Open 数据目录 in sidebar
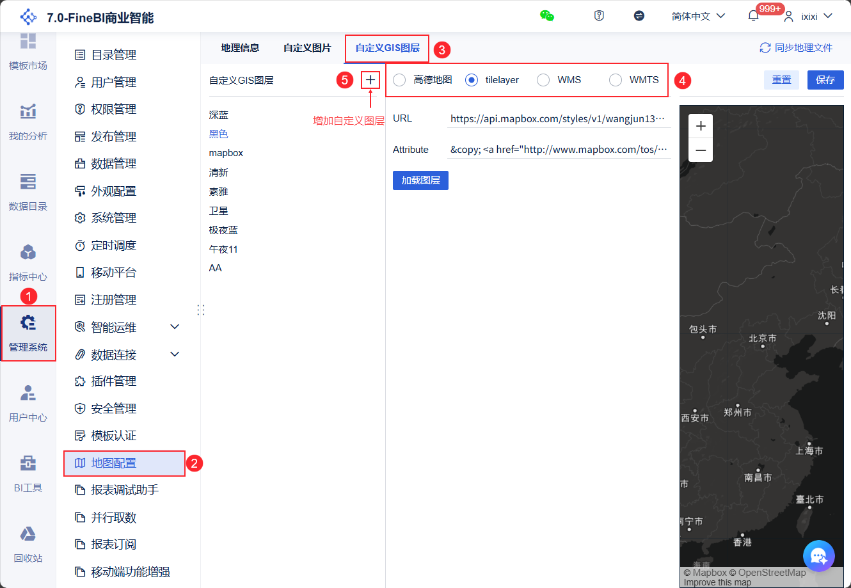Viewport: 851px width, 588px height. click(x=28, y=192)
